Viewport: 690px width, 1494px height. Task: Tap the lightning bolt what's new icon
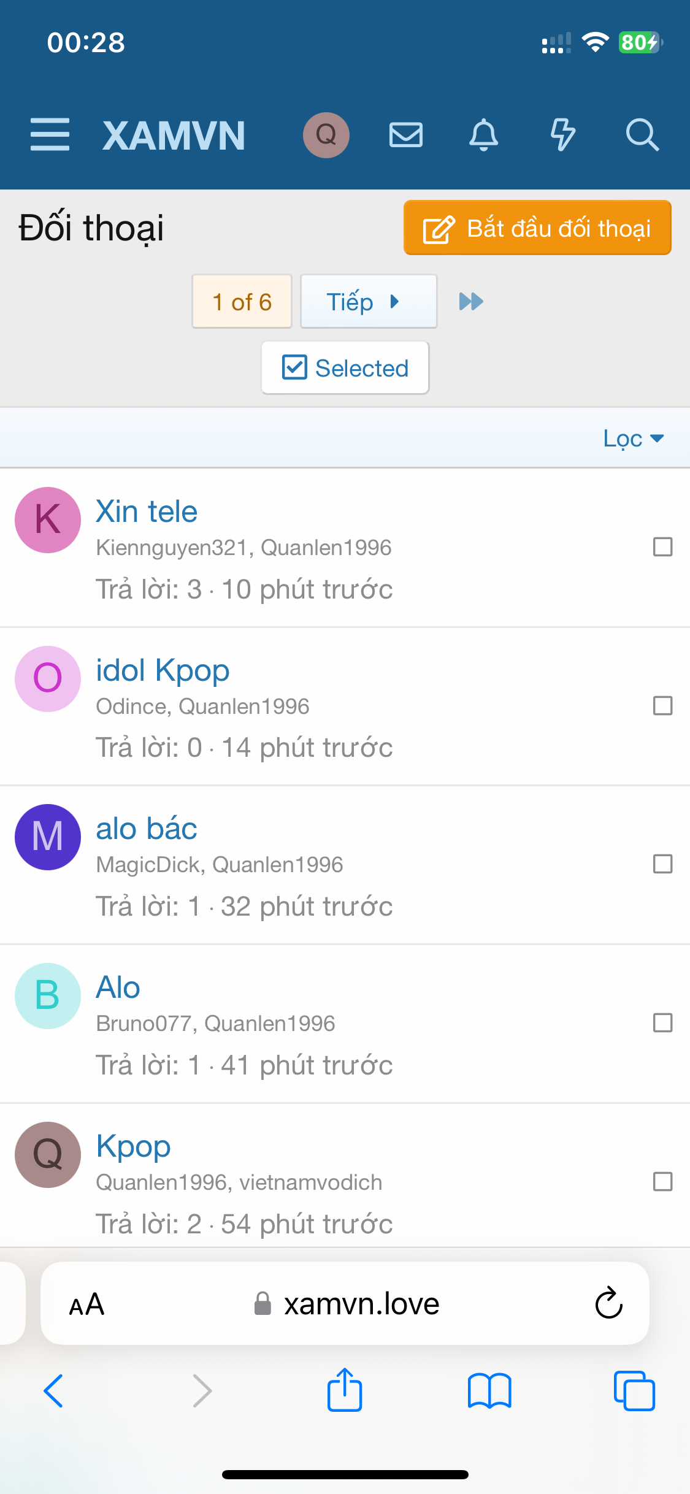(562, 135)
